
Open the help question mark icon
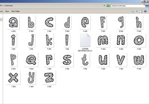click(x=145, y=11)
